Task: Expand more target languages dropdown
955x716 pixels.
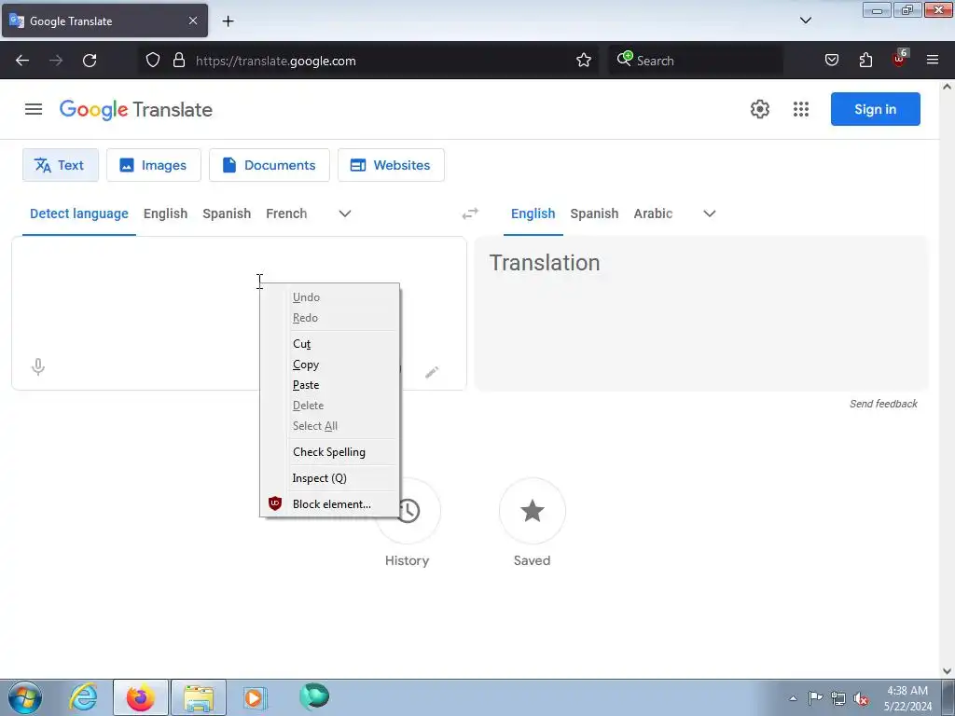Action: tap(709, 213)
